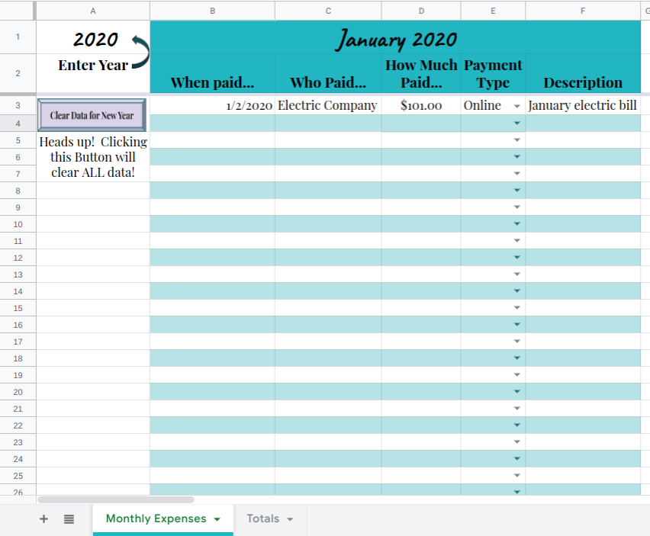Click the Add Sheet plus icon
The image size is (650, 536).
click(x=43, y=518)
